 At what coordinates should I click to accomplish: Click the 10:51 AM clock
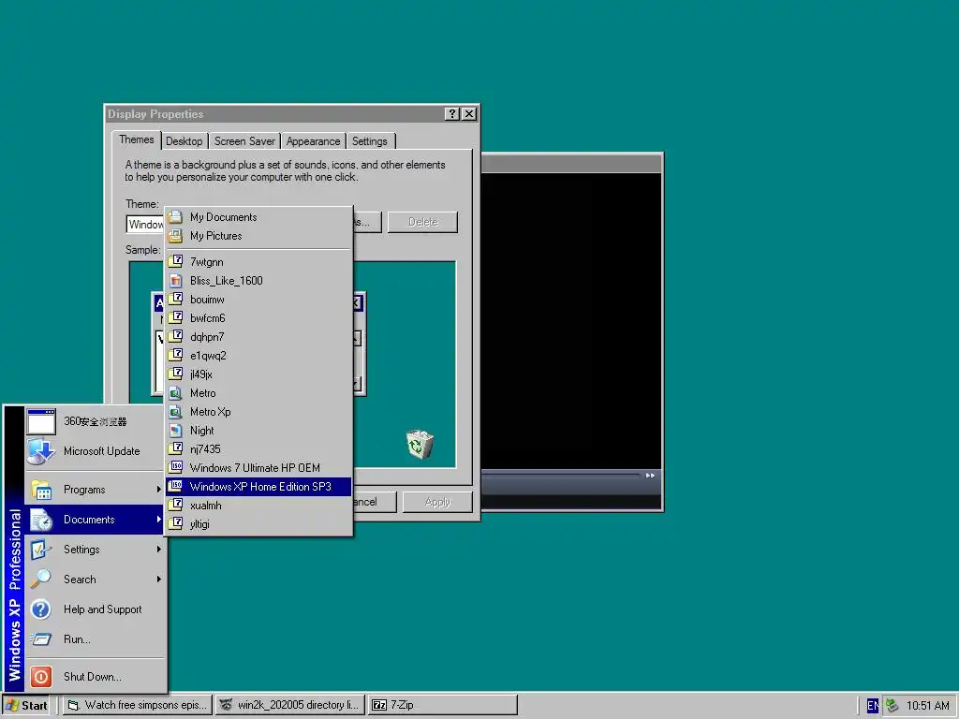pyautogui.click(x=928, y=706)
